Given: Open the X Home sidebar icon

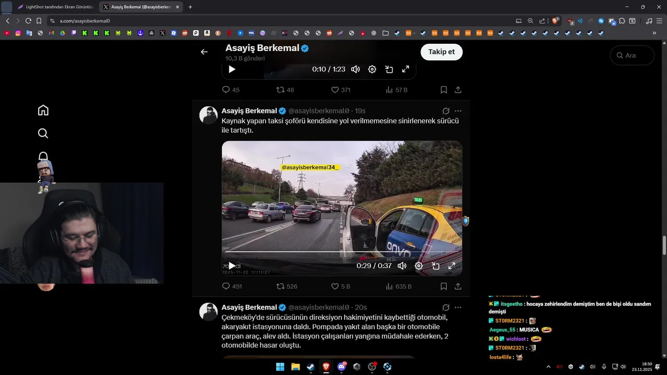Looking at the screenshot, I should coord(43,110).
